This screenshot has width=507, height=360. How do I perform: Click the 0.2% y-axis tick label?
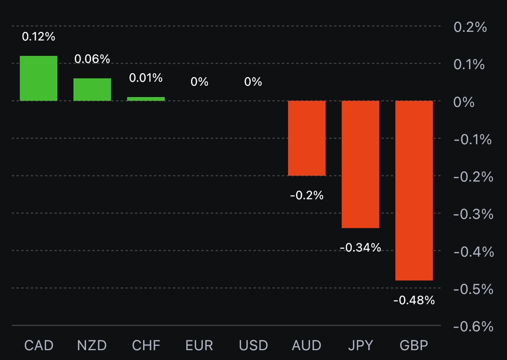470,28
